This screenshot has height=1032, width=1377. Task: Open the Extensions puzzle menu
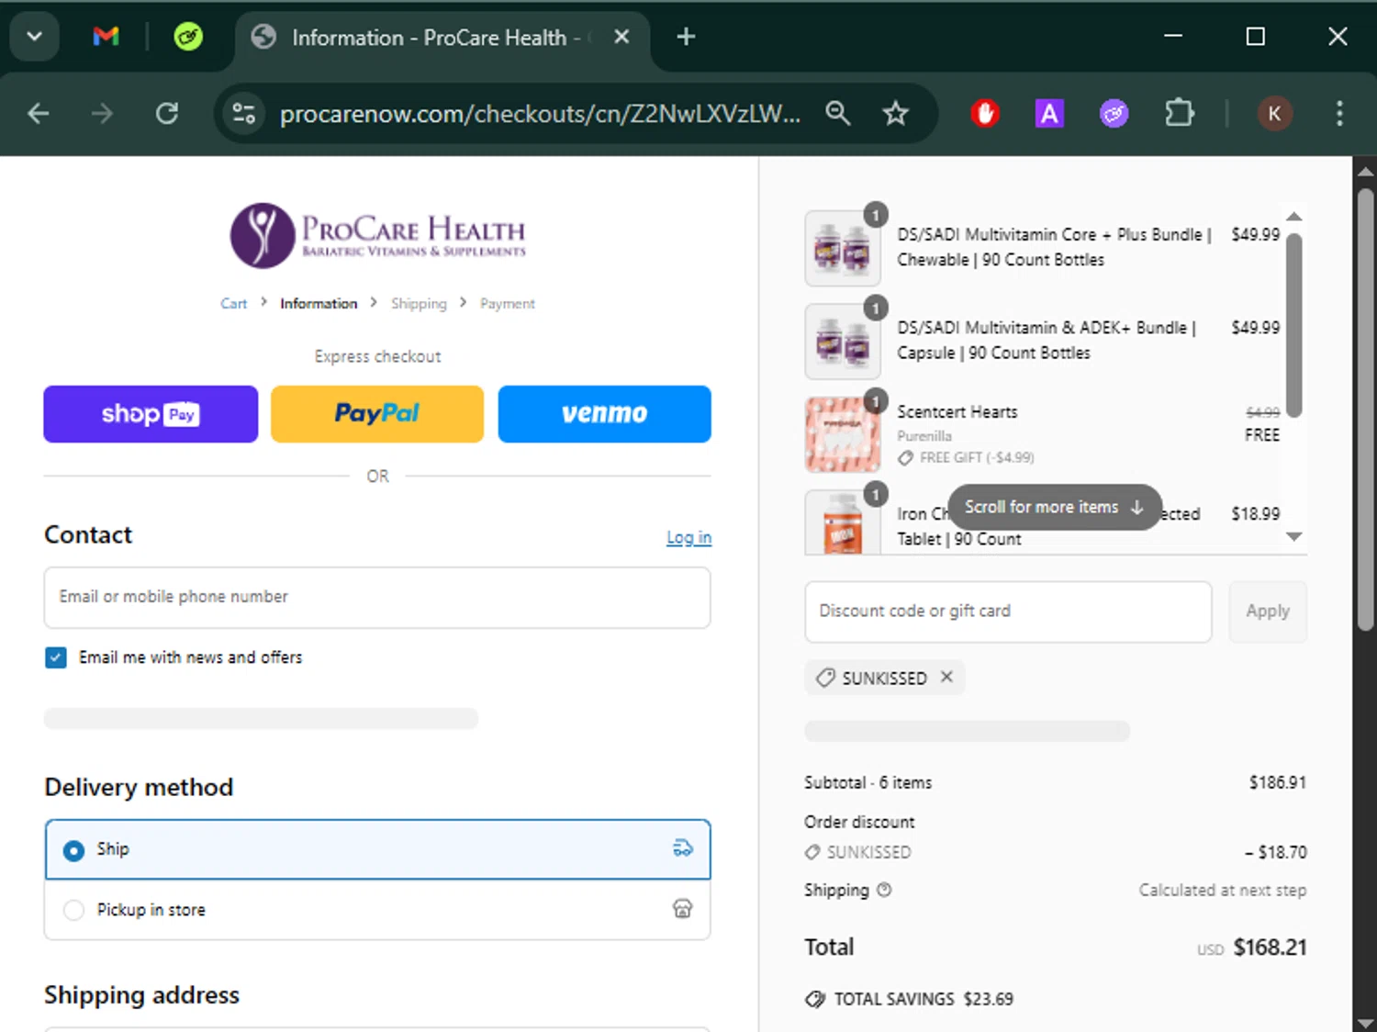(1180, 114)
